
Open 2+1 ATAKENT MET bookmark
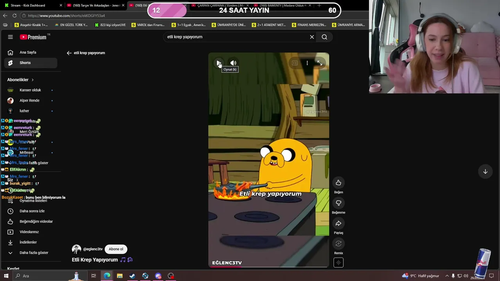(269, 25)
